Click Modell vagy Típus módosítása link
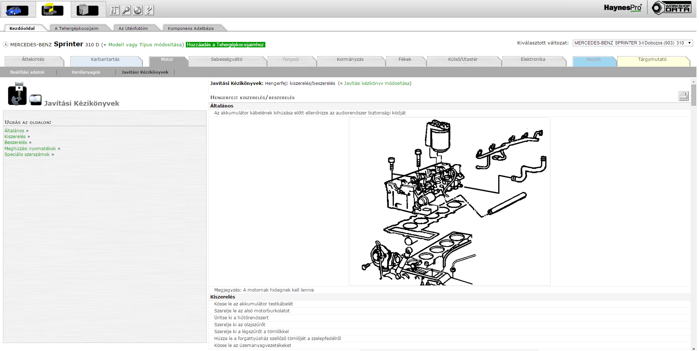 [x=146, y=45]
